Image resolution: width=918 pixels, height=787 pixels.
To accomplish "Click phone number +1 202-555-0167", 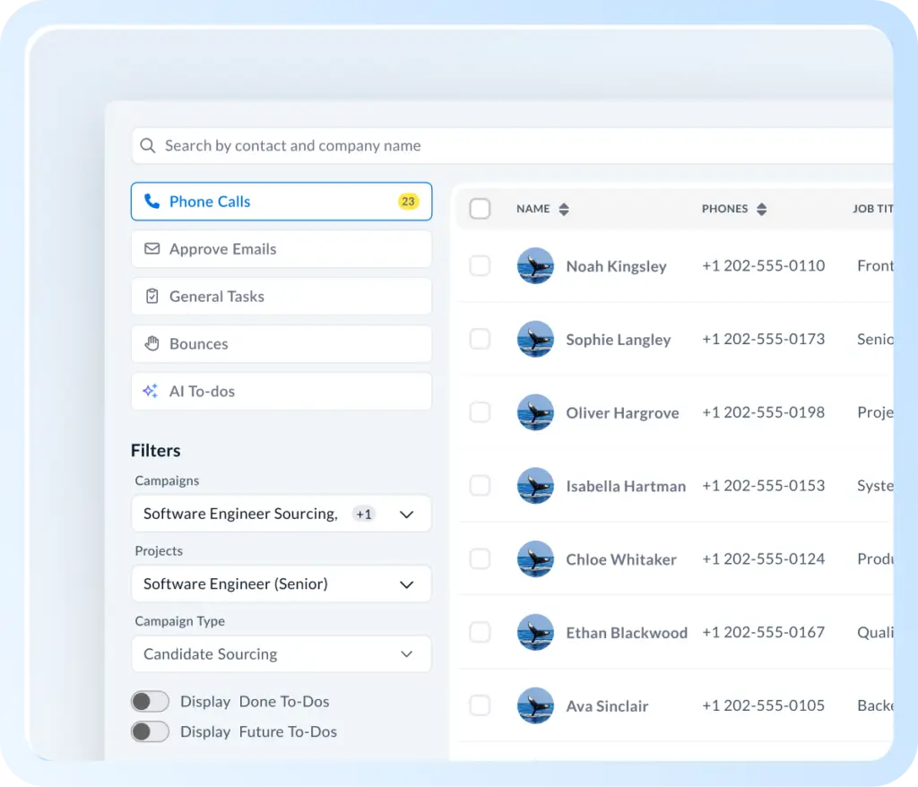I will pos(764,632).
